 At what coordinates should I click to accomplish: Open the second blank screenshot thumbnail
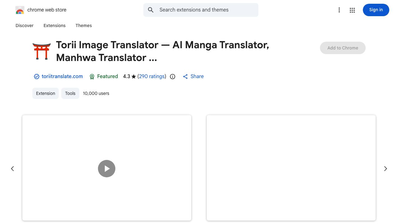tap(291, 168)
